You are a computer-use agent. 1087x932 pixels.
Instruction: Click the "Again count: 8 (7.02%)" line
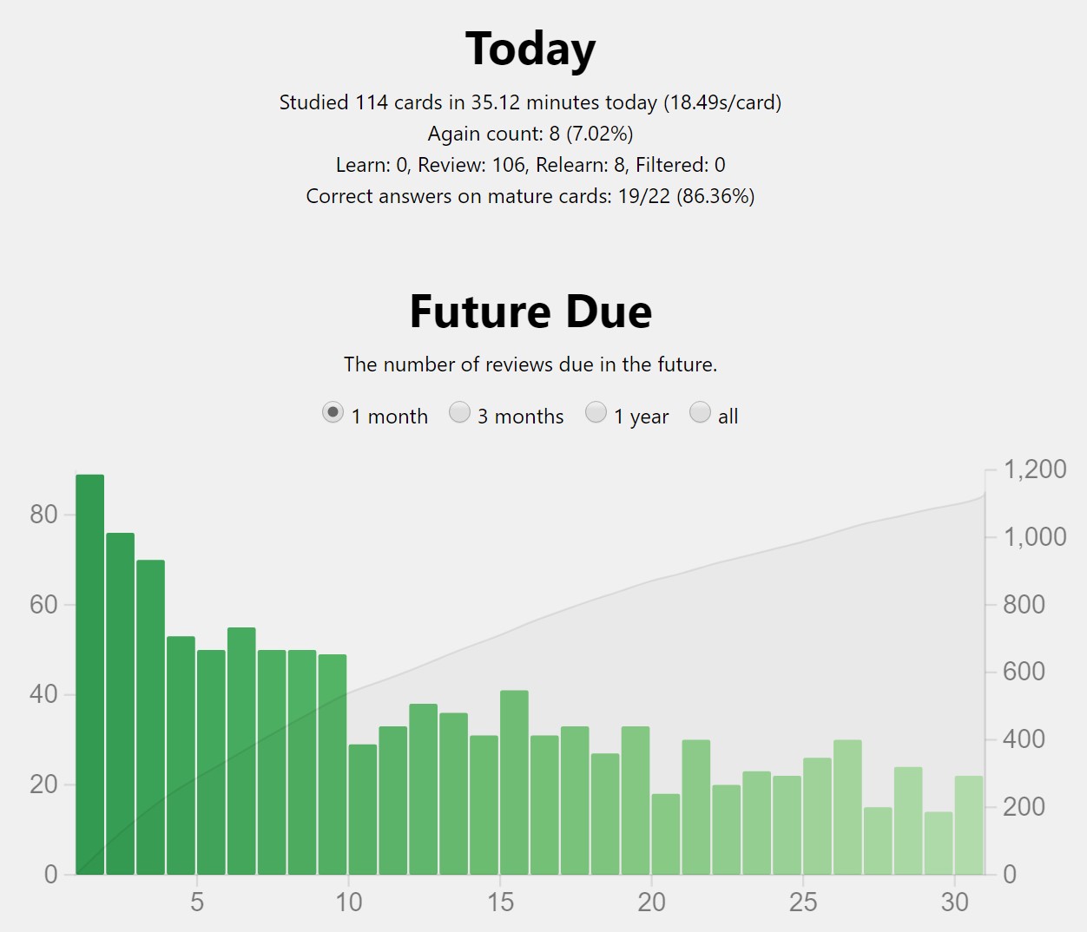[x=530, y=134]
